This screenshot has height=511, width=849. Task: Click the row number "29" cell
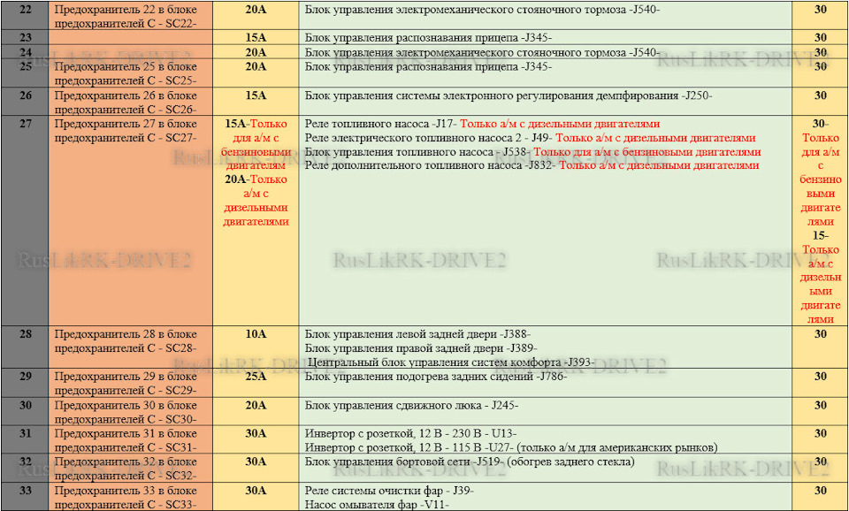(25, 384)
